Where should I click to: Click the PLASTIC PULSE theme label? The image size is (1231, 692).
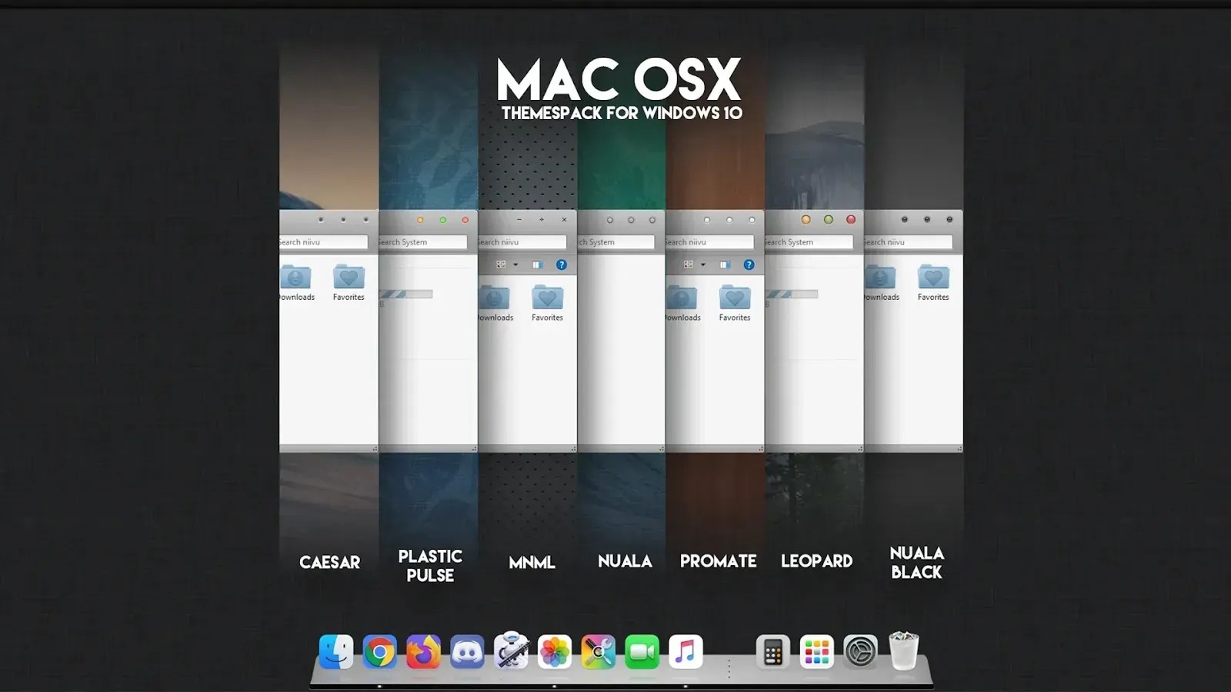coord(430,566)
